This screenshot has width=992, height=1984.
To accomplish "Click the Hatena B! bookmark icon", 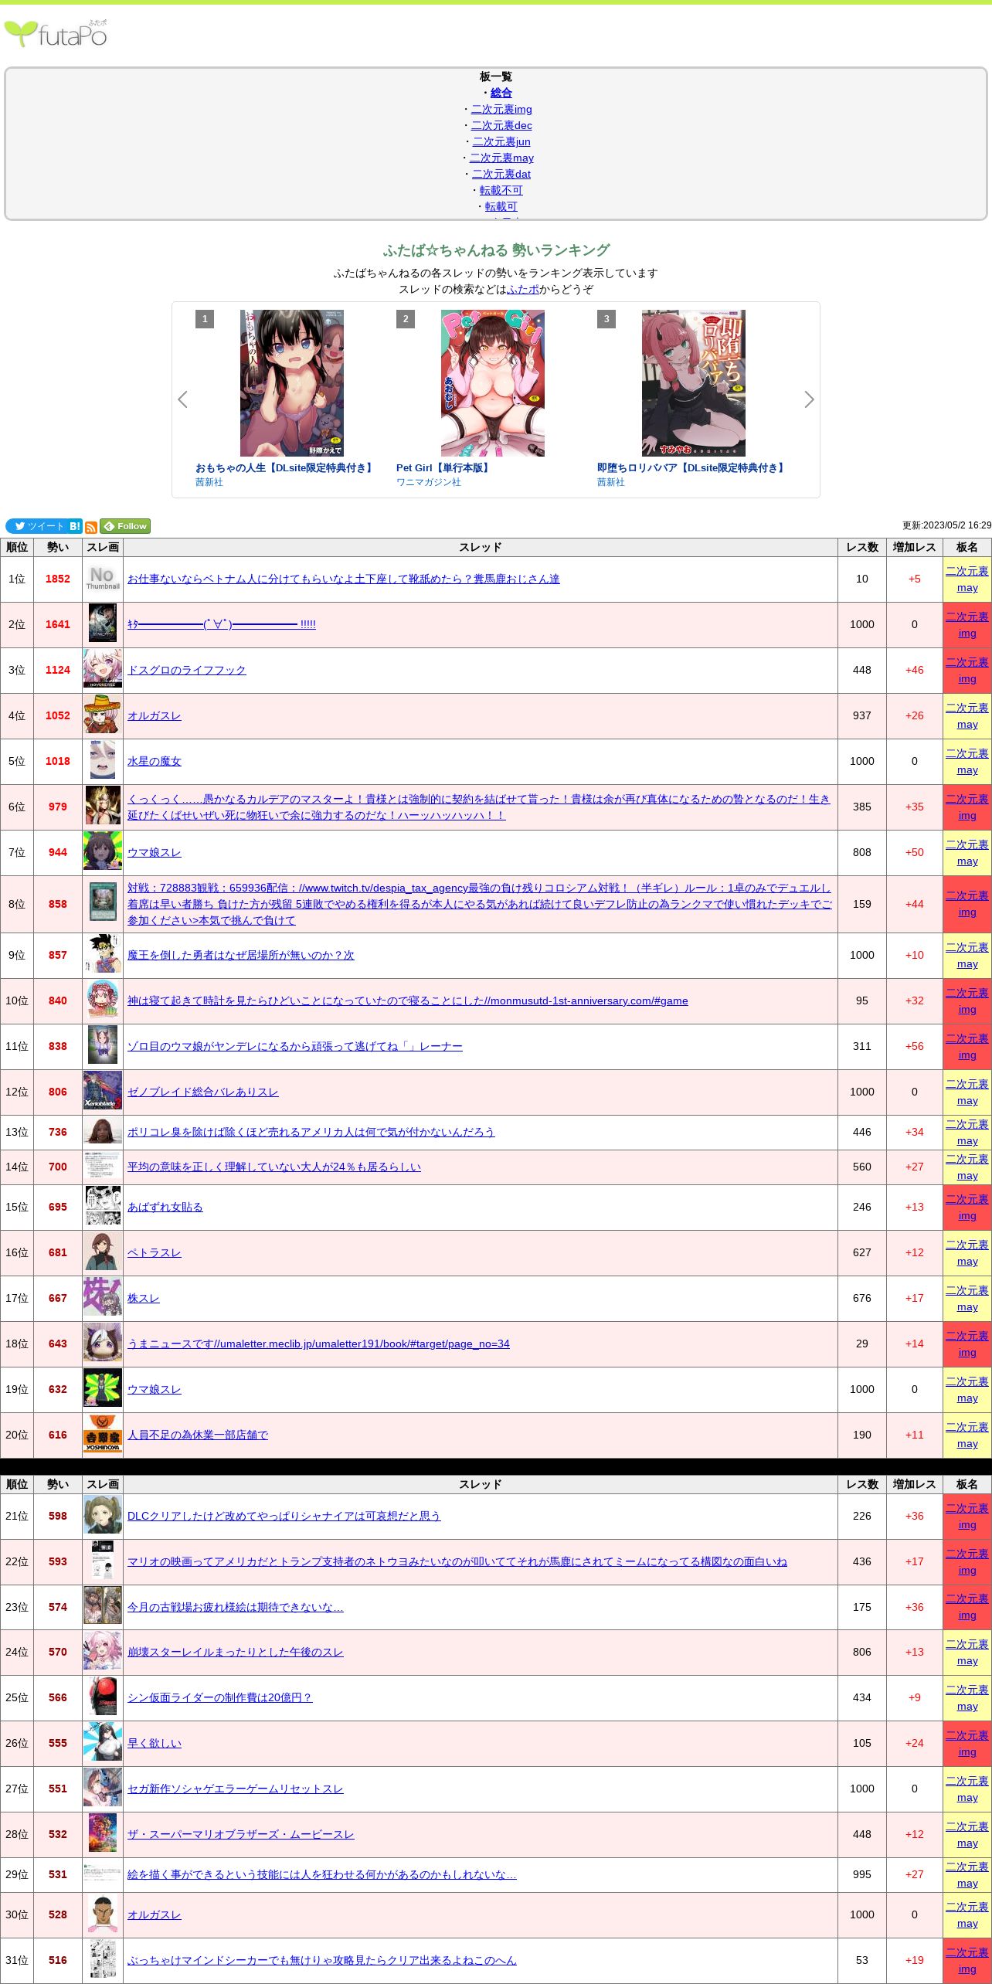I will click(x=75, y=526).
